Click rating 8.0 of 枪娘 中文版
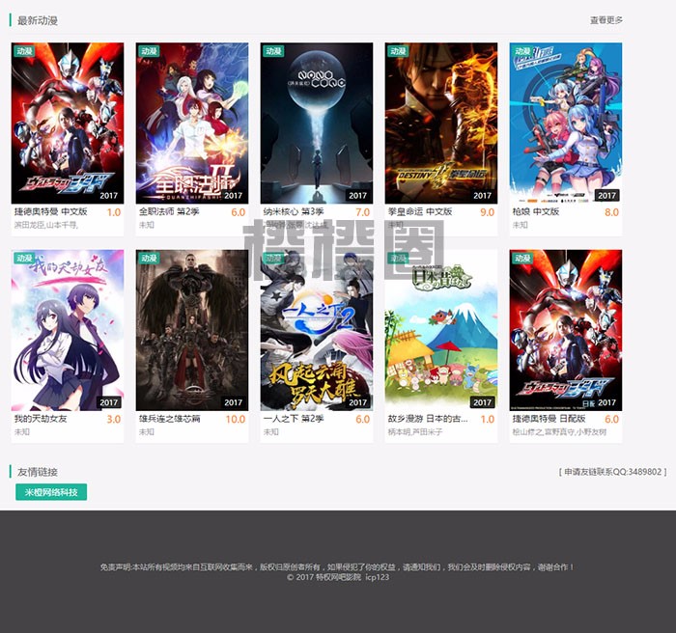Screen dimensions: 676x633 coord(611,212)
